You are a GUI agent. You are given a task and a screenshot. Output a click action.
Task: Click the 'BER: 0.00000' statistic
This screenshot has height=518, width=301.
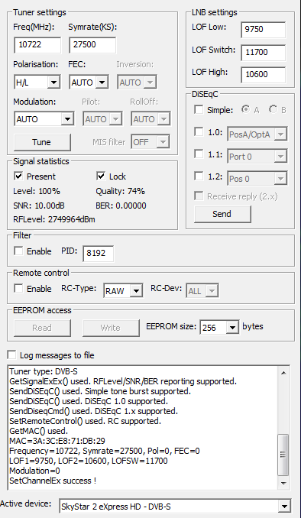121,206
